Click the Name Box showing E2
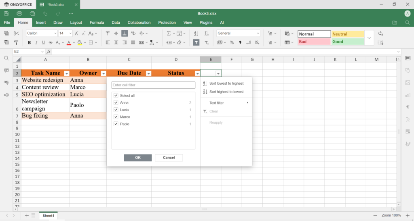The width and height of the screenshot is (414, 221). pyautogui.click(x=29, y=52)
